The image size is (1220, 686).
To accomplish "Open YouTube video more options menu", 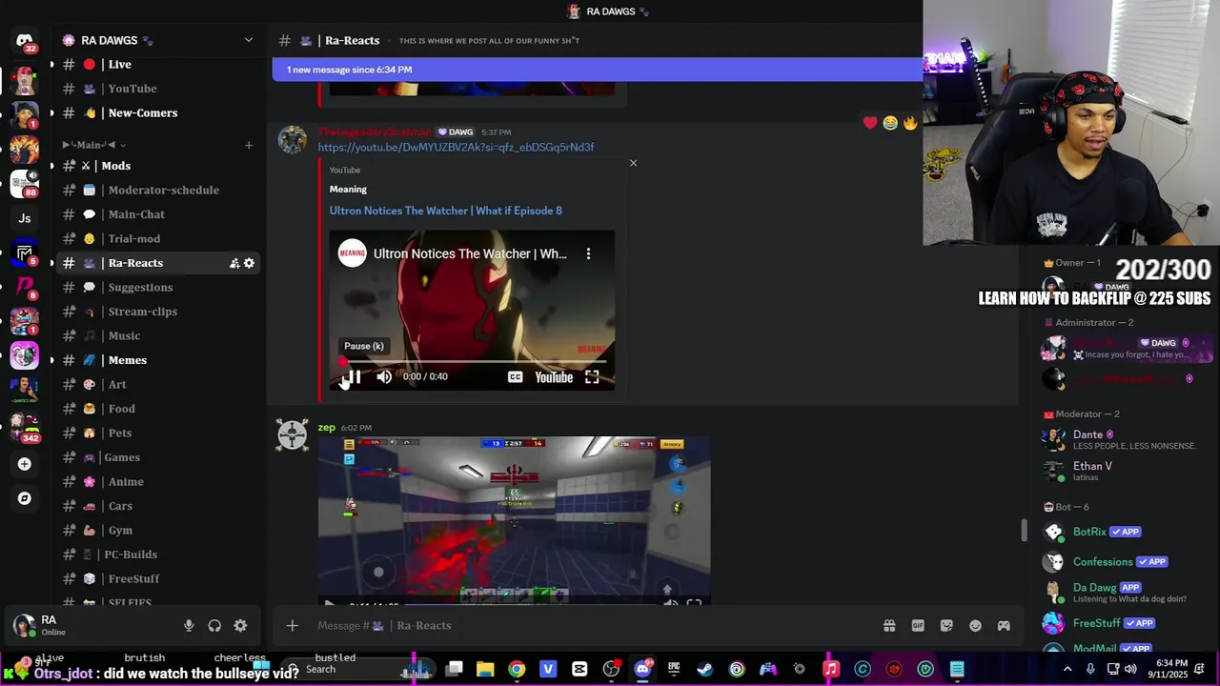I will tap(588, 253).
